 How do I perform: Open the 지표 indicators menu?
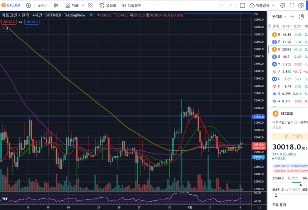coord(72,5)
